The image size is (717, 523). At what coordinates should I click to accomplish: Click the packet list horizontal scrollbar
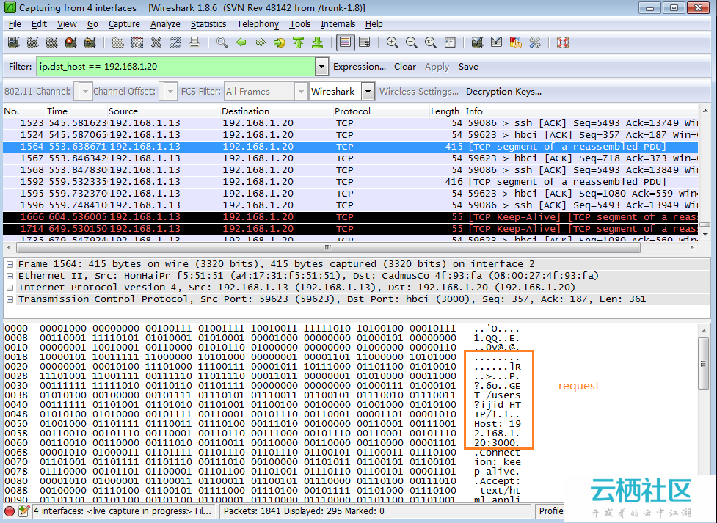tap(328, 247)
